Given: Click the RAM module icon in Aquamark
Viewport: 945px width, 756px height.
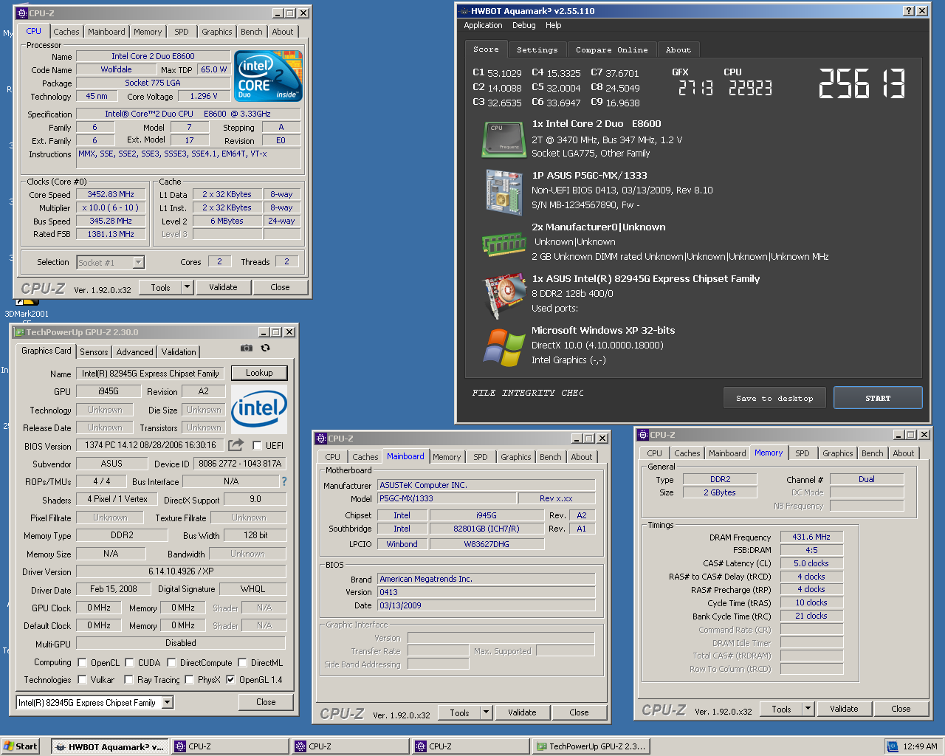Looking at the screenshot, I should pyautogui.click(x=504, y=243).
